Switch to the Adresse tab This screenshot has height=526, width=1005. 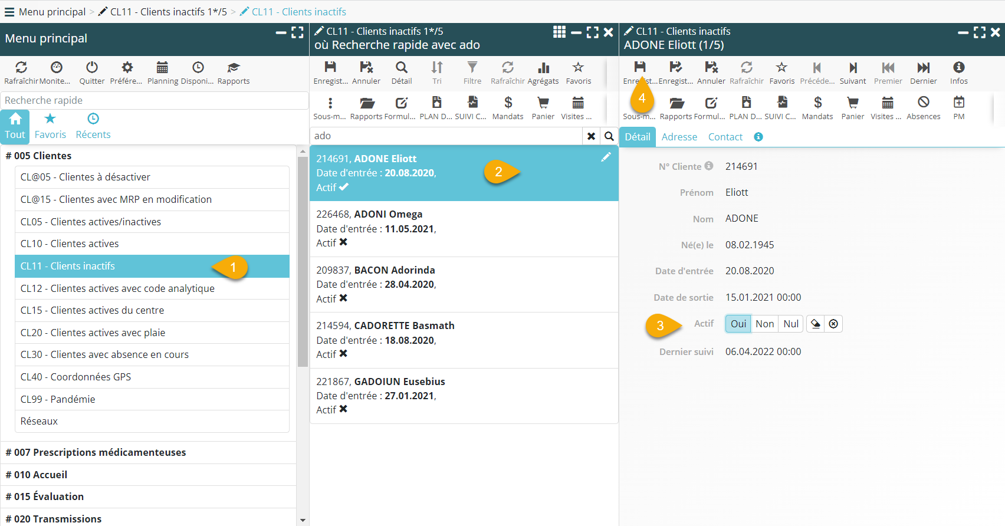tap(679, 137)
